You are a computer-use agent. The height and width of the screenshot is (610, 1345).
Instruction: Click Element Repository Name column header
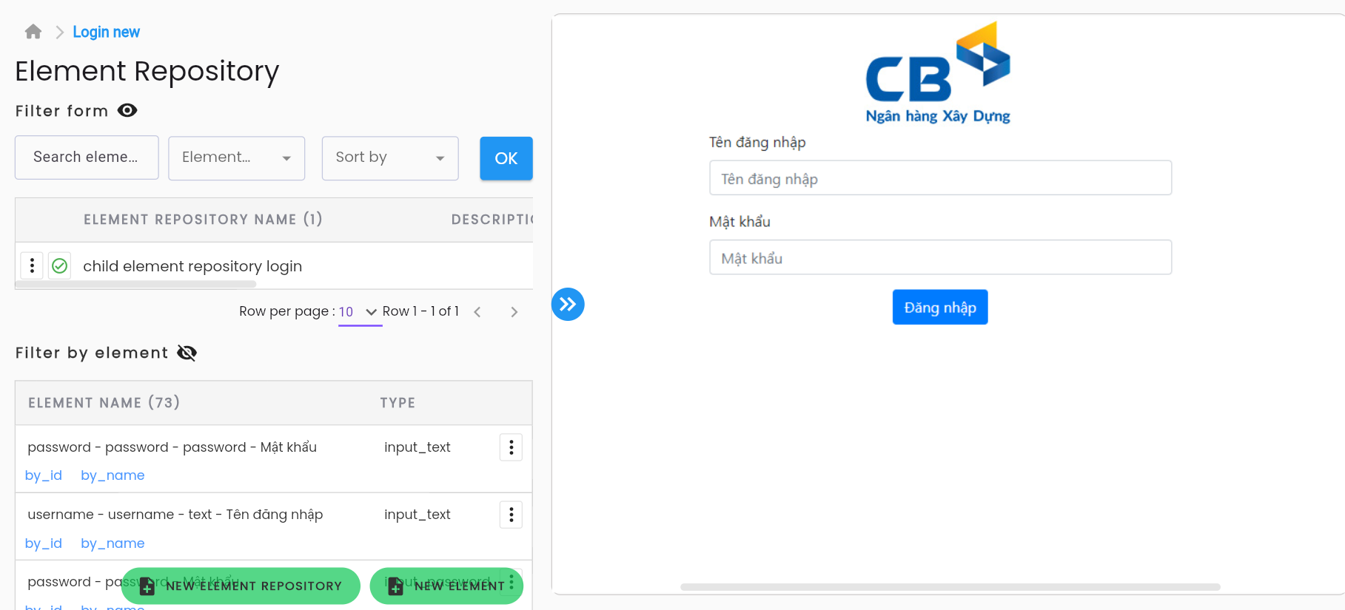point(203,220)
